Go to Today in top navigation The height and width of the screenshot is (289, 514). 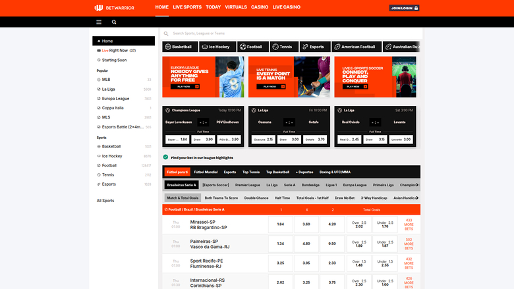pyautogui.click(x=213, y=7)
